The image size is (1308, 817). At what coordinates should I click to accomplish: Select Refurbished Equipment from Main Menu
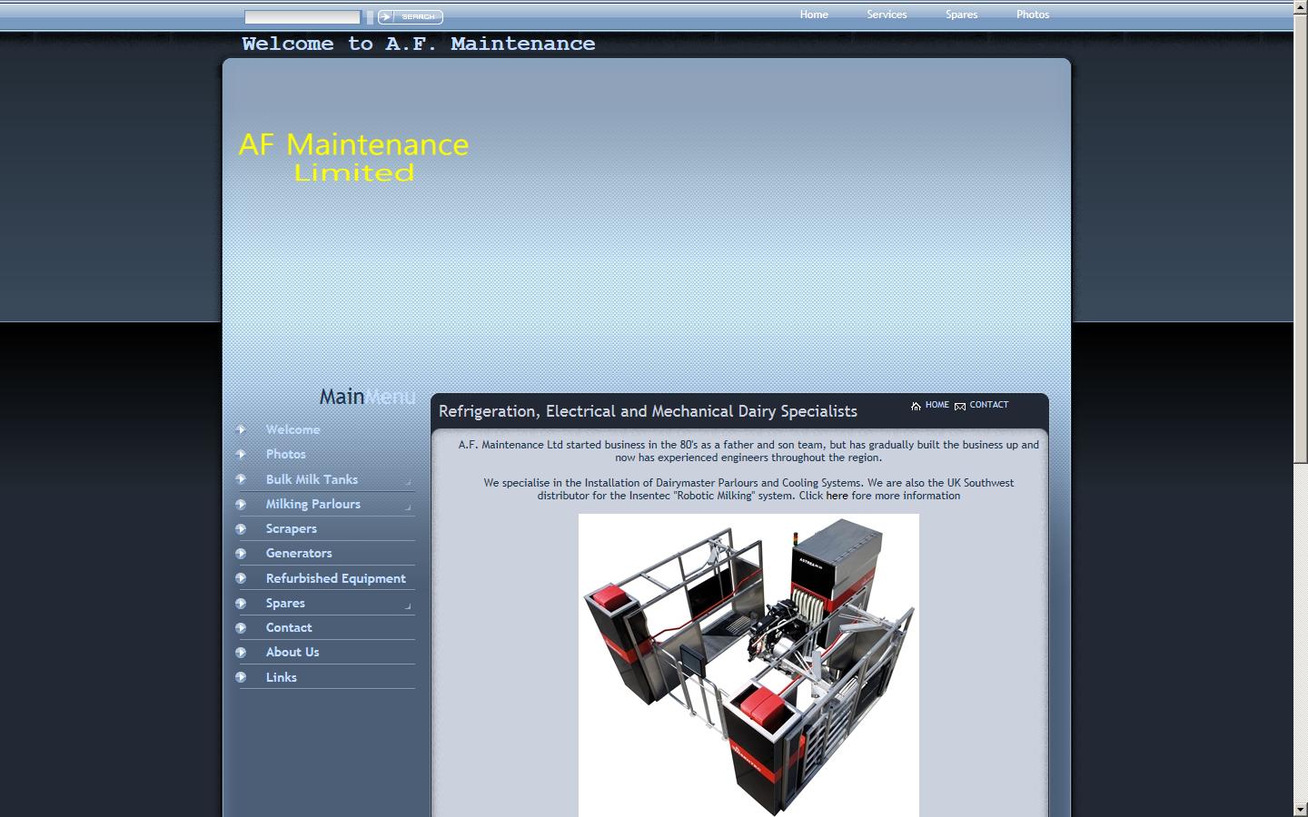335,578
